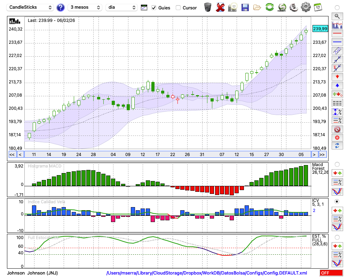The height and width of the screenshot is (278, 348).
Task: Click the Config.DEFAULT.xml file path link
Action: (207, 273)
